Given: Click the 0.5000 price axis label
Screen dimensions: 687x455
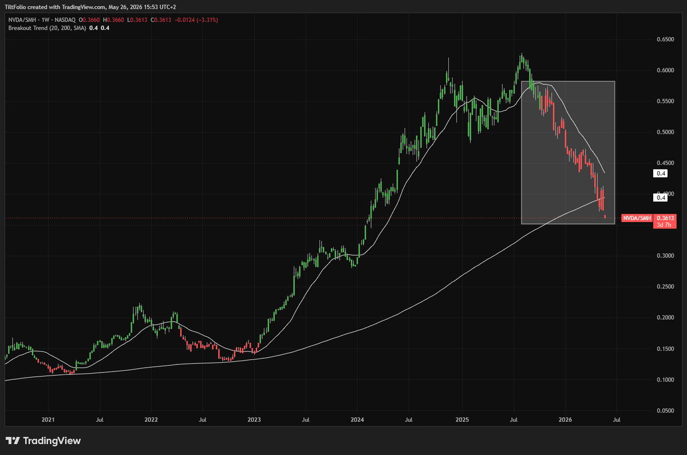Looking at the screenshot, I should (665, 133).
